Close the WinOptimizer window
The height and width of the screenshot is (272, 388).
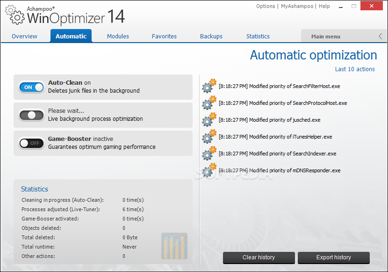click(x=372, y=6)
